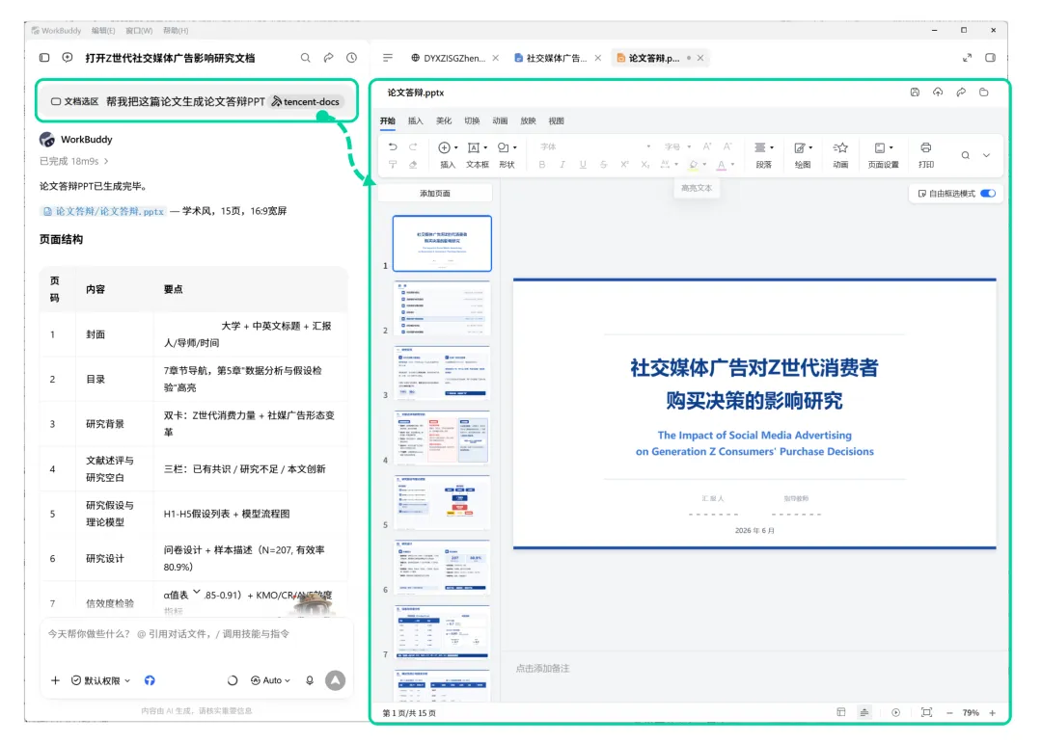Apply superscript formatting
Screen dimensions: 1042x743
(x=624, y=165)
